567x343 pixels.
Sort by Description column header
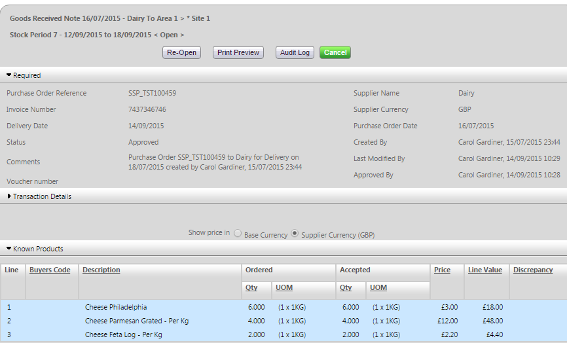click(x=101, y=270)
